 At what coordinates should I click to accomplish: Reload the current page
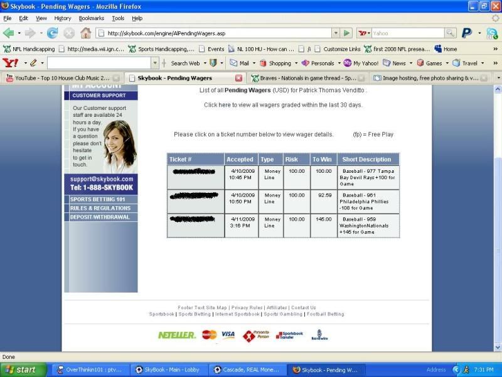pos(52,33)
